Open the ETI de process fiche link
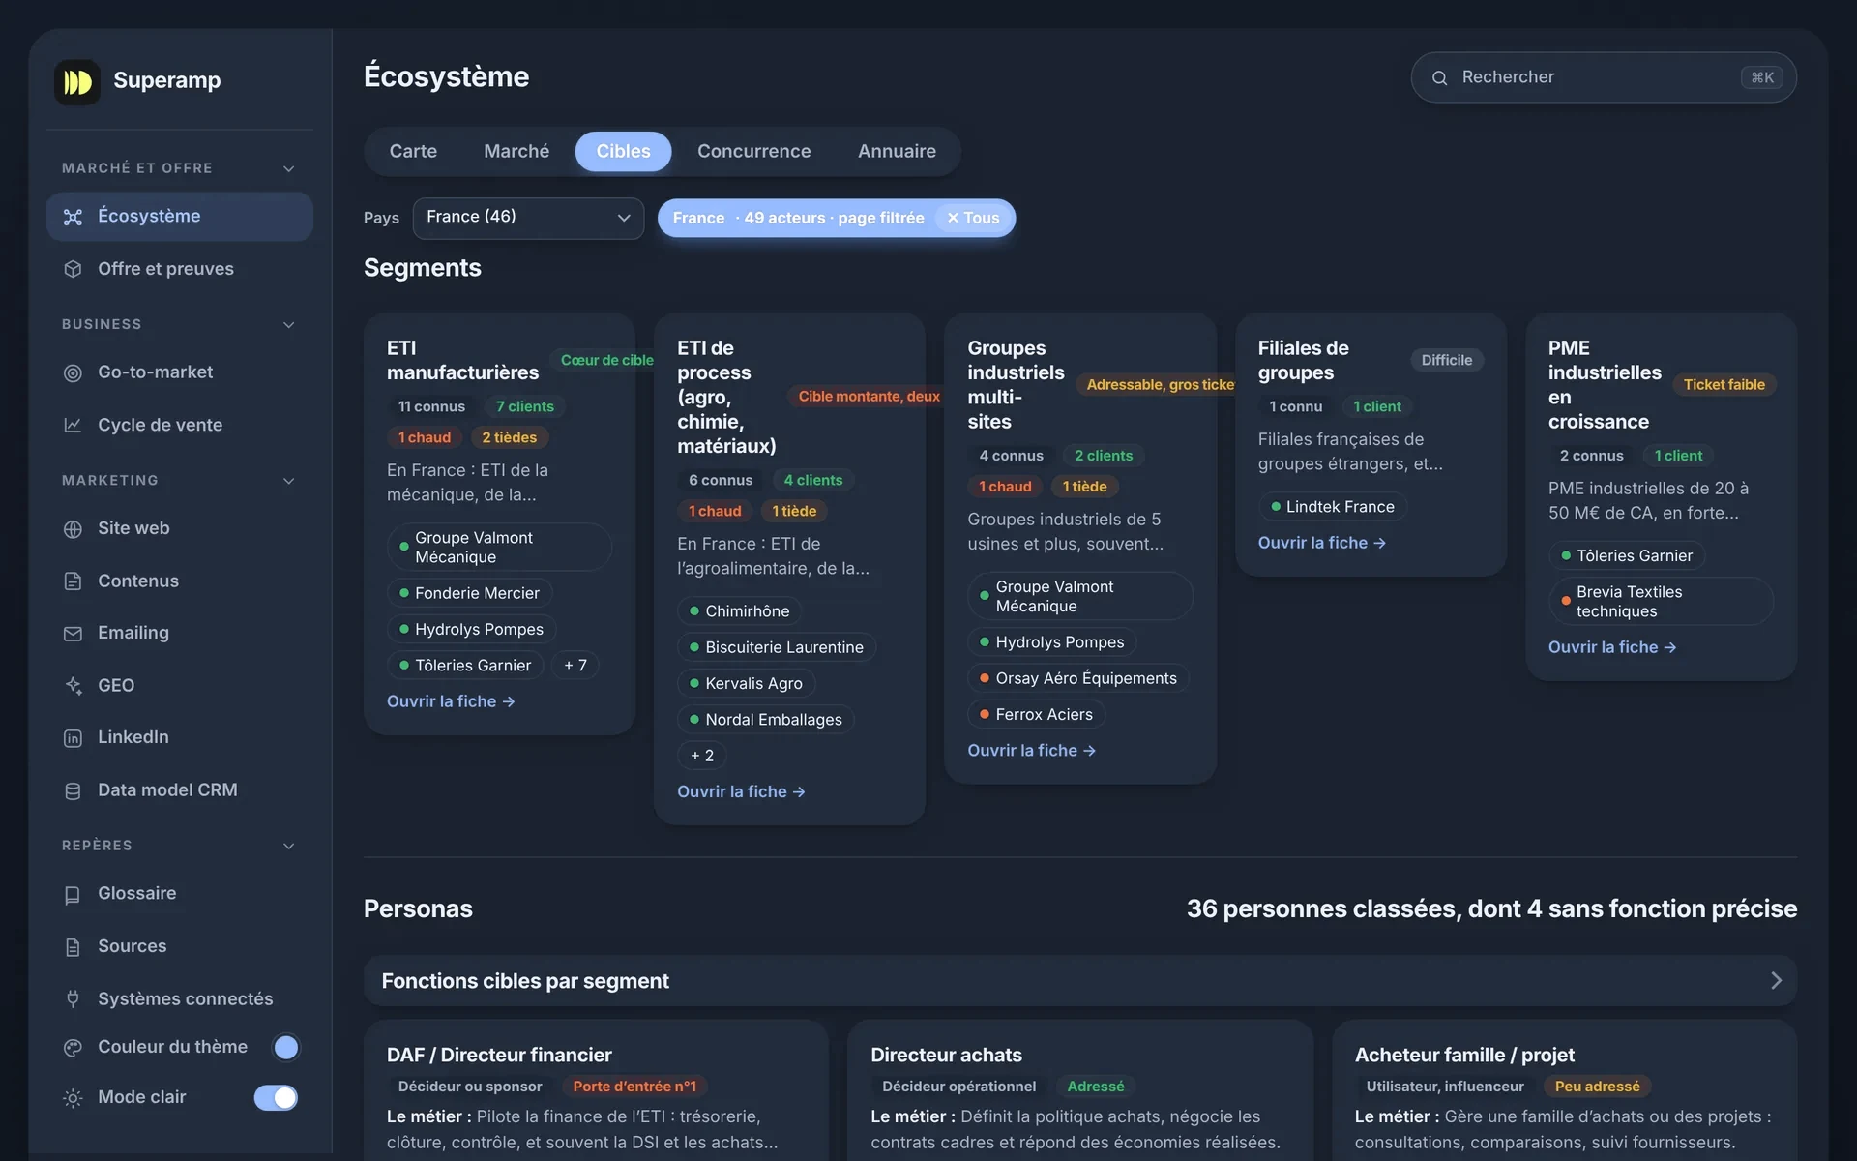The width and height of the screenshot is (1857, 1161). (741, 791)
